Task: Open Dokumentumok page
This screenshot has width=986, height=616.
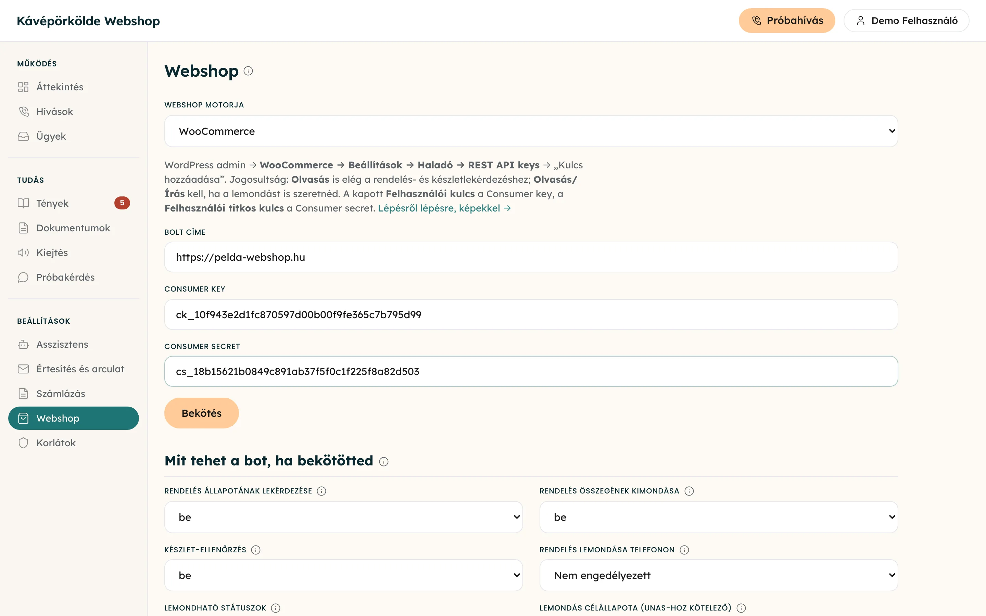Action: 73,228
